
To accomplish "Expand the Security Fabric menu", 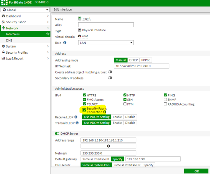I will pos(25,22).
